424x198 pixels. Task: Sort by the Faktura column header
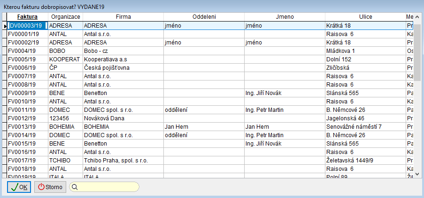(27, 16)
